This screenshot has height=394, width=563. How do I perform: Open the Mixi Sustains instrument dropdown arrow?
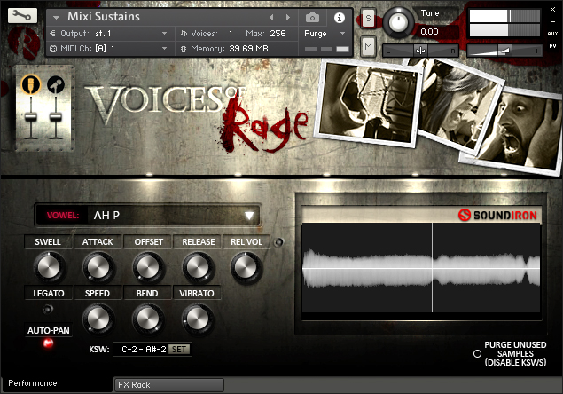click(56, 17)
